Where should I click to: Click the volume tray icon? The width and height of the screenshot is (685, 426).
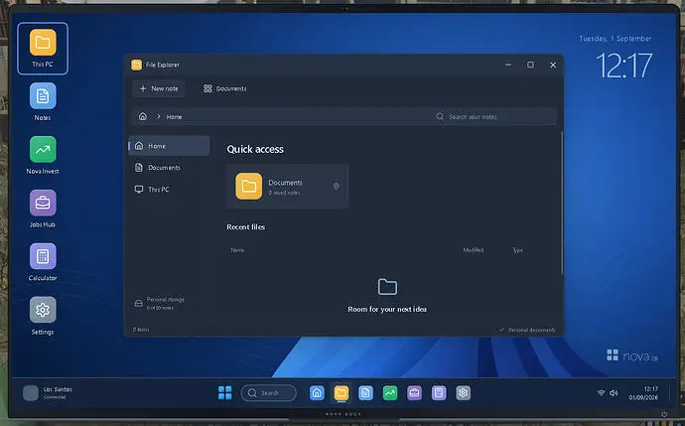[x=614, y=393]
